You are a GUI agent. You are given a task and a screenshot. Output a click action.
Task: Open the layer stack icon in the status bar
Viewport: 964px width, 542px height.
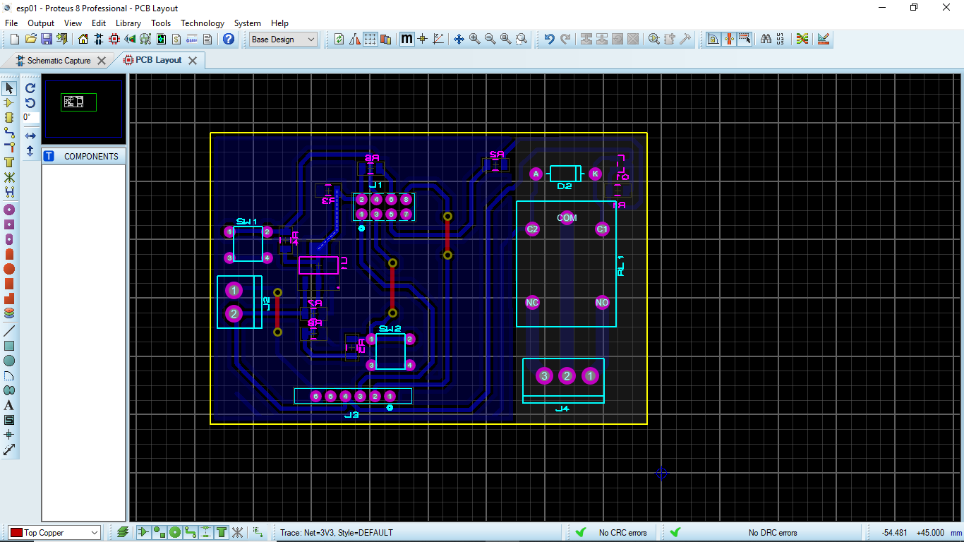tap(123, 532)
